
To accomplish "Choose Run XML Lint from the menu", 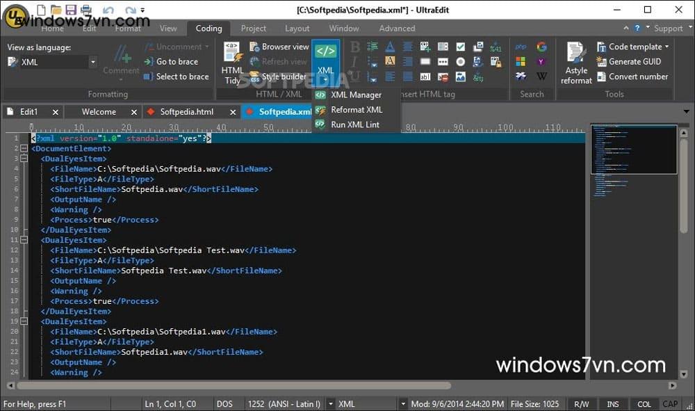I will pos(356,124).
